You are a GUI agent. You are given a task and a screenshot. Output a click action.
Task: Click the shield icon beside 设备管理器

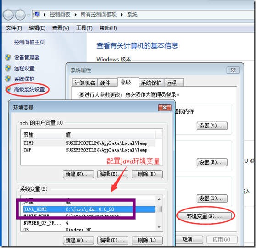(x=7, y=57)
